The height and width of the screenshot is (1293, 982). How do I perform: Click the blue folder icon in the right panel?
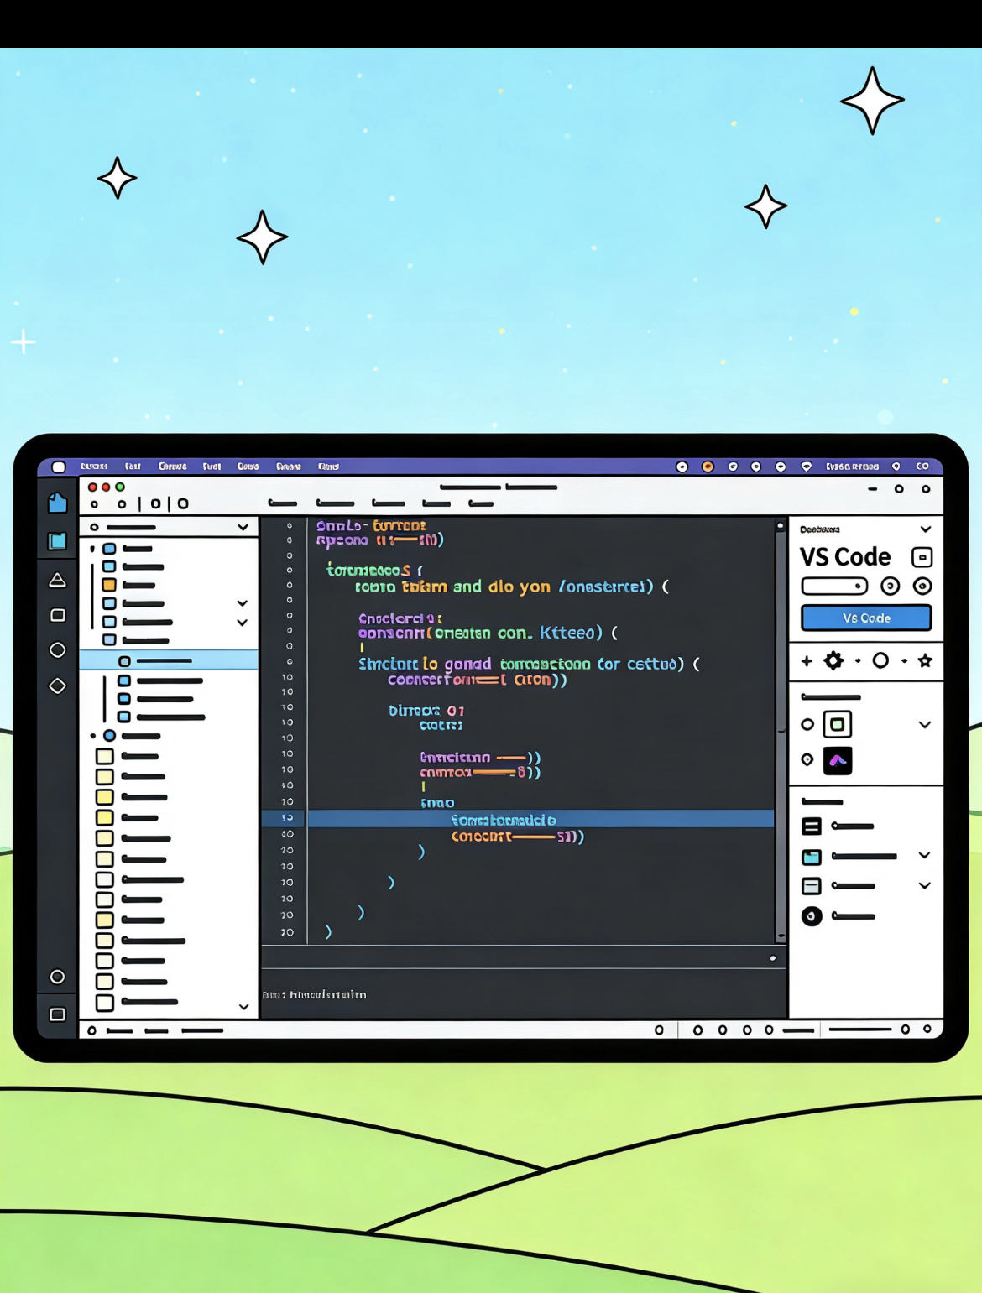[812, 857]
